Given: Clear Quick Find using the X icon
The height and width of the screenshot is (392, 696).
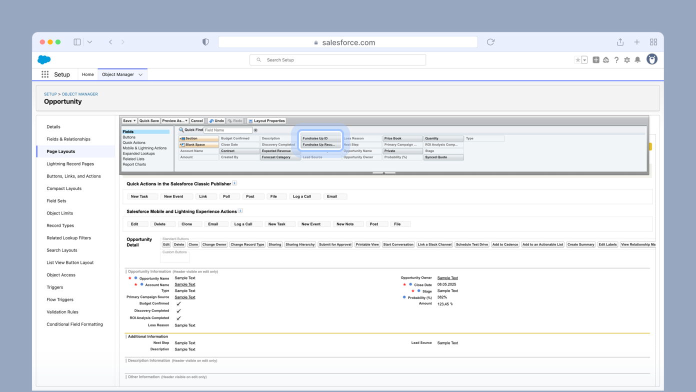Looking at the screenshot, I should 255,129.
